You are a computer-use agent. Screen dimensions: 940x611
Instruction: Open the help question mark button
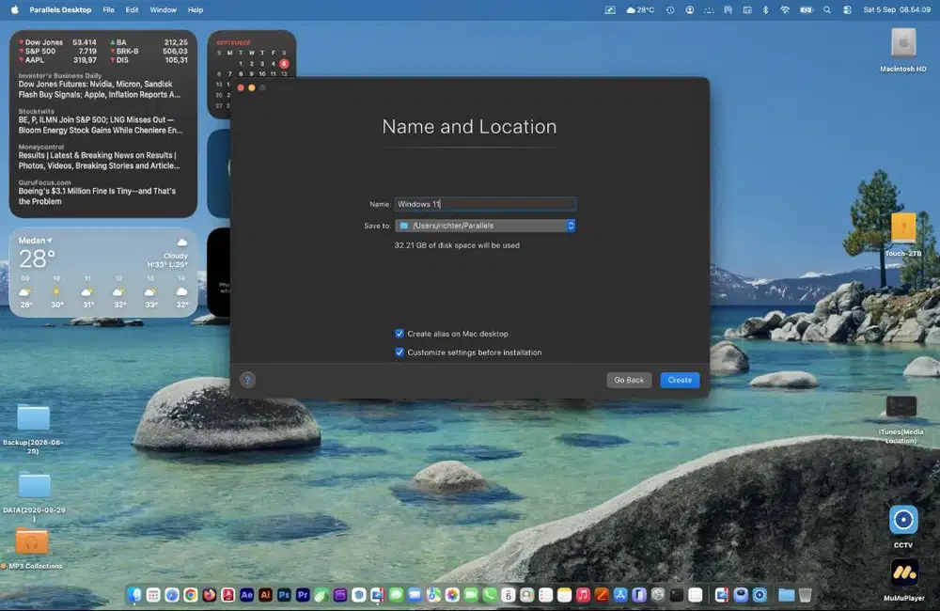coord(247,380)
